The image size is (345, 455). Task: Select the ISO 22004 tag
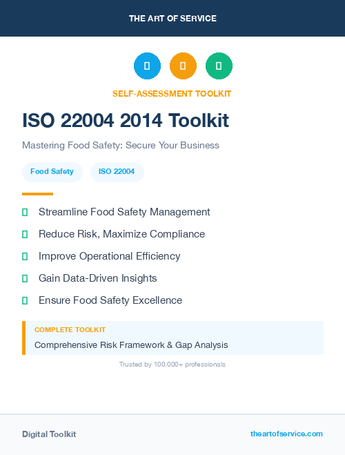tap(117, 172)
